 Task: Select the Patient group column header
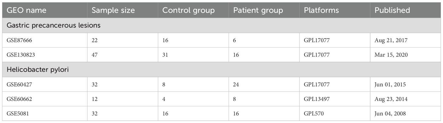(258, 10)
